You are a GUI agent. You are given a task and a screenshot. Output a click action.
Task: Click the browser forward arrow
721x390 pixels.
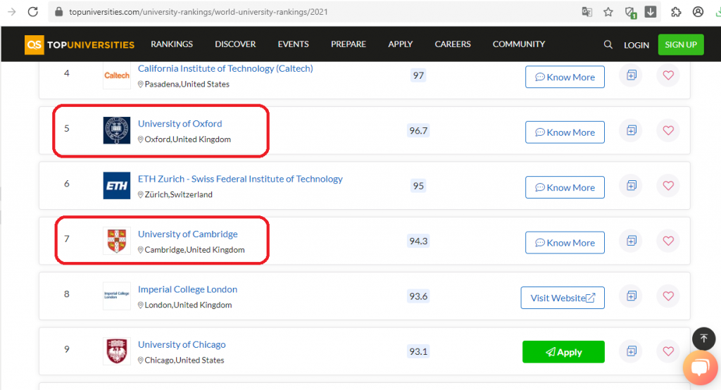11,11
